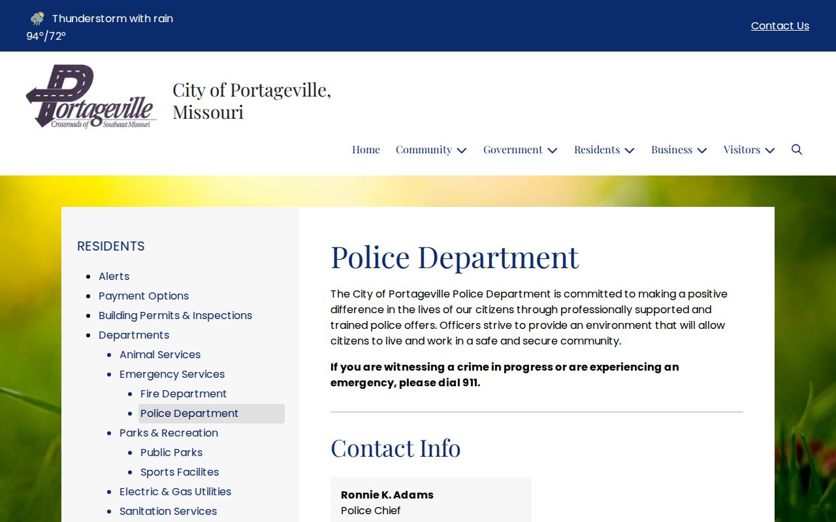836x522 pixels.
Task: Open the Sports Facilites link
Action: point(180,472)
